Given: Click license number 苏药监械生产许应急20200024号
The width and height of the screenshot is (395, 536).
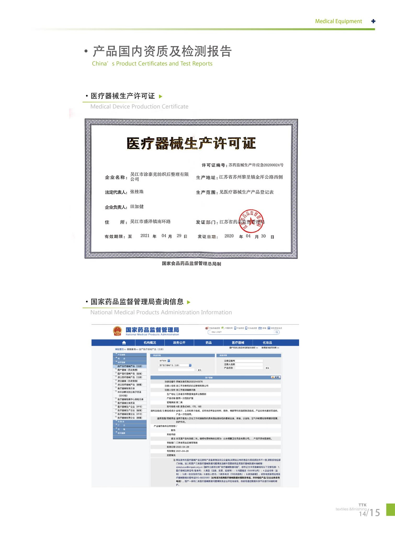Looking at the screenshot, I should [x=256, y=165].
